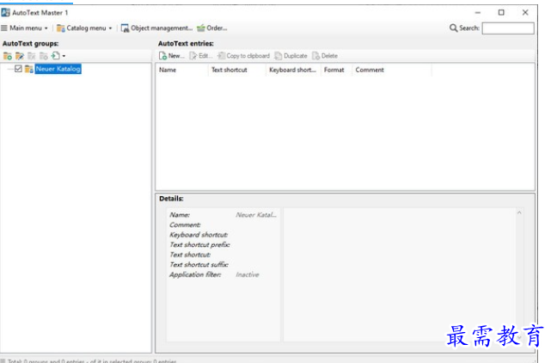This screenshot has width=551, height=363.
Task: Click the Neuer Katalog folder icon
Action: pos(29,69)
